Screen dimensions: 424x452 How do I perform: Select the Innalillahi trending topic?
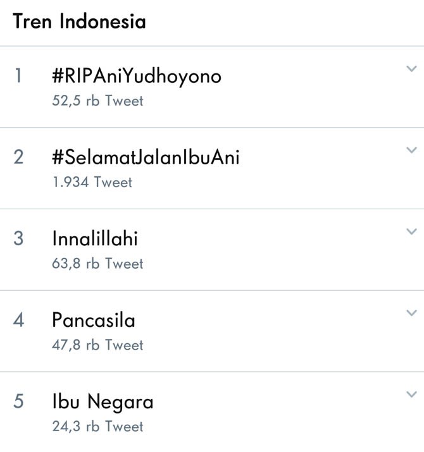[95, 239]
